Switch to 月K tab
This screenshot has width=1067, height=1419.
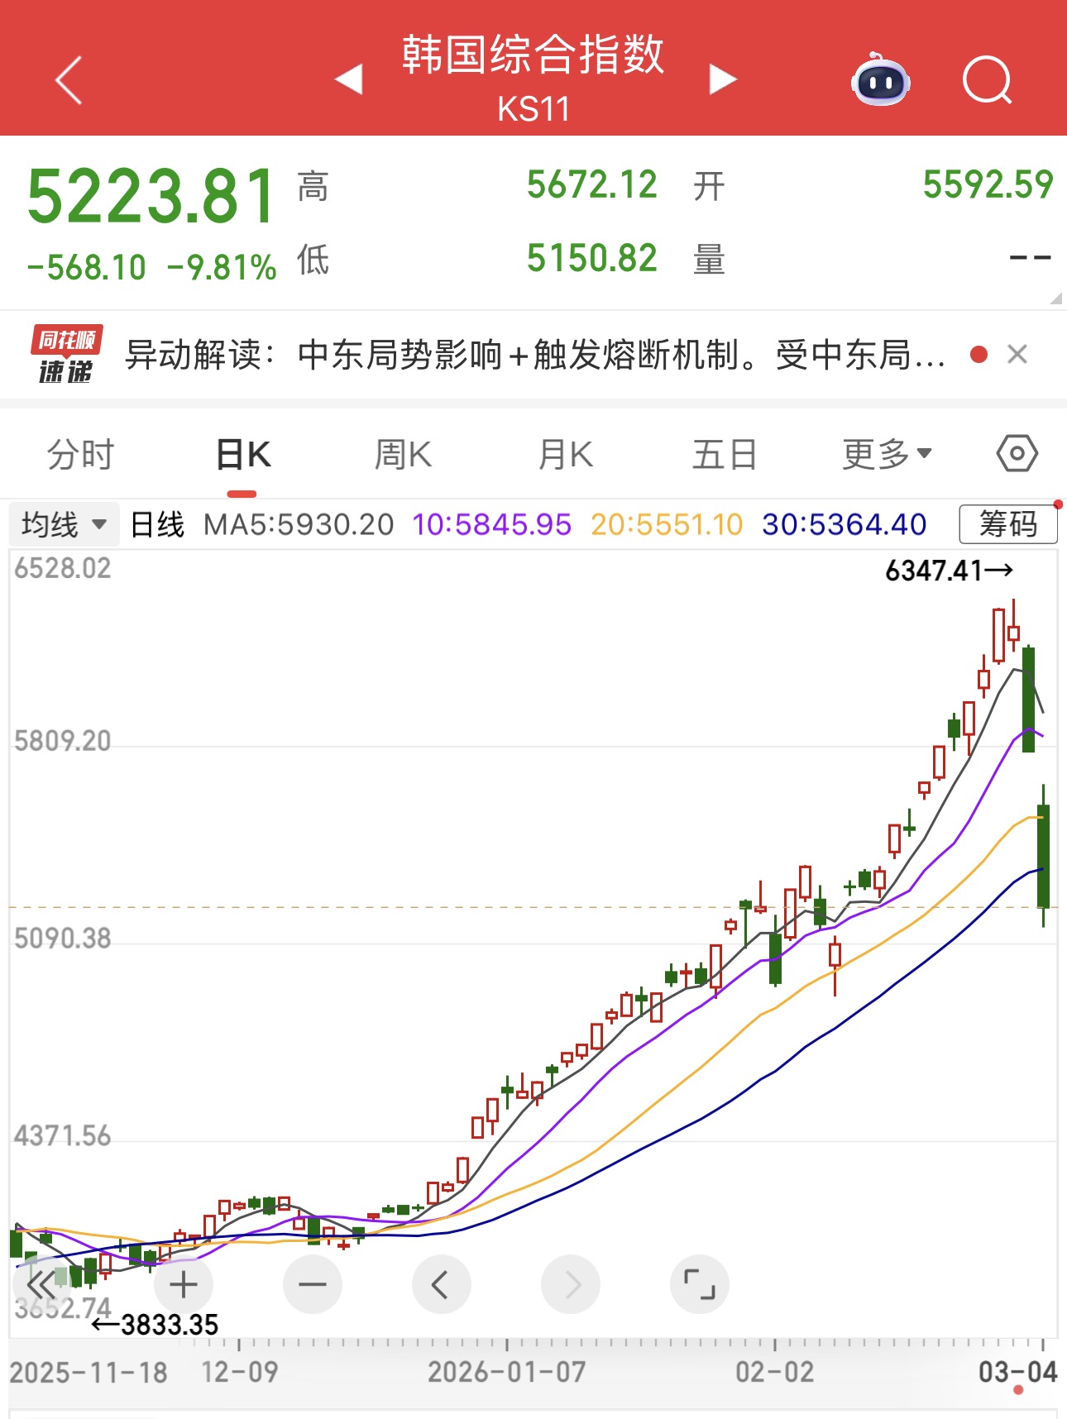[565, 454]
